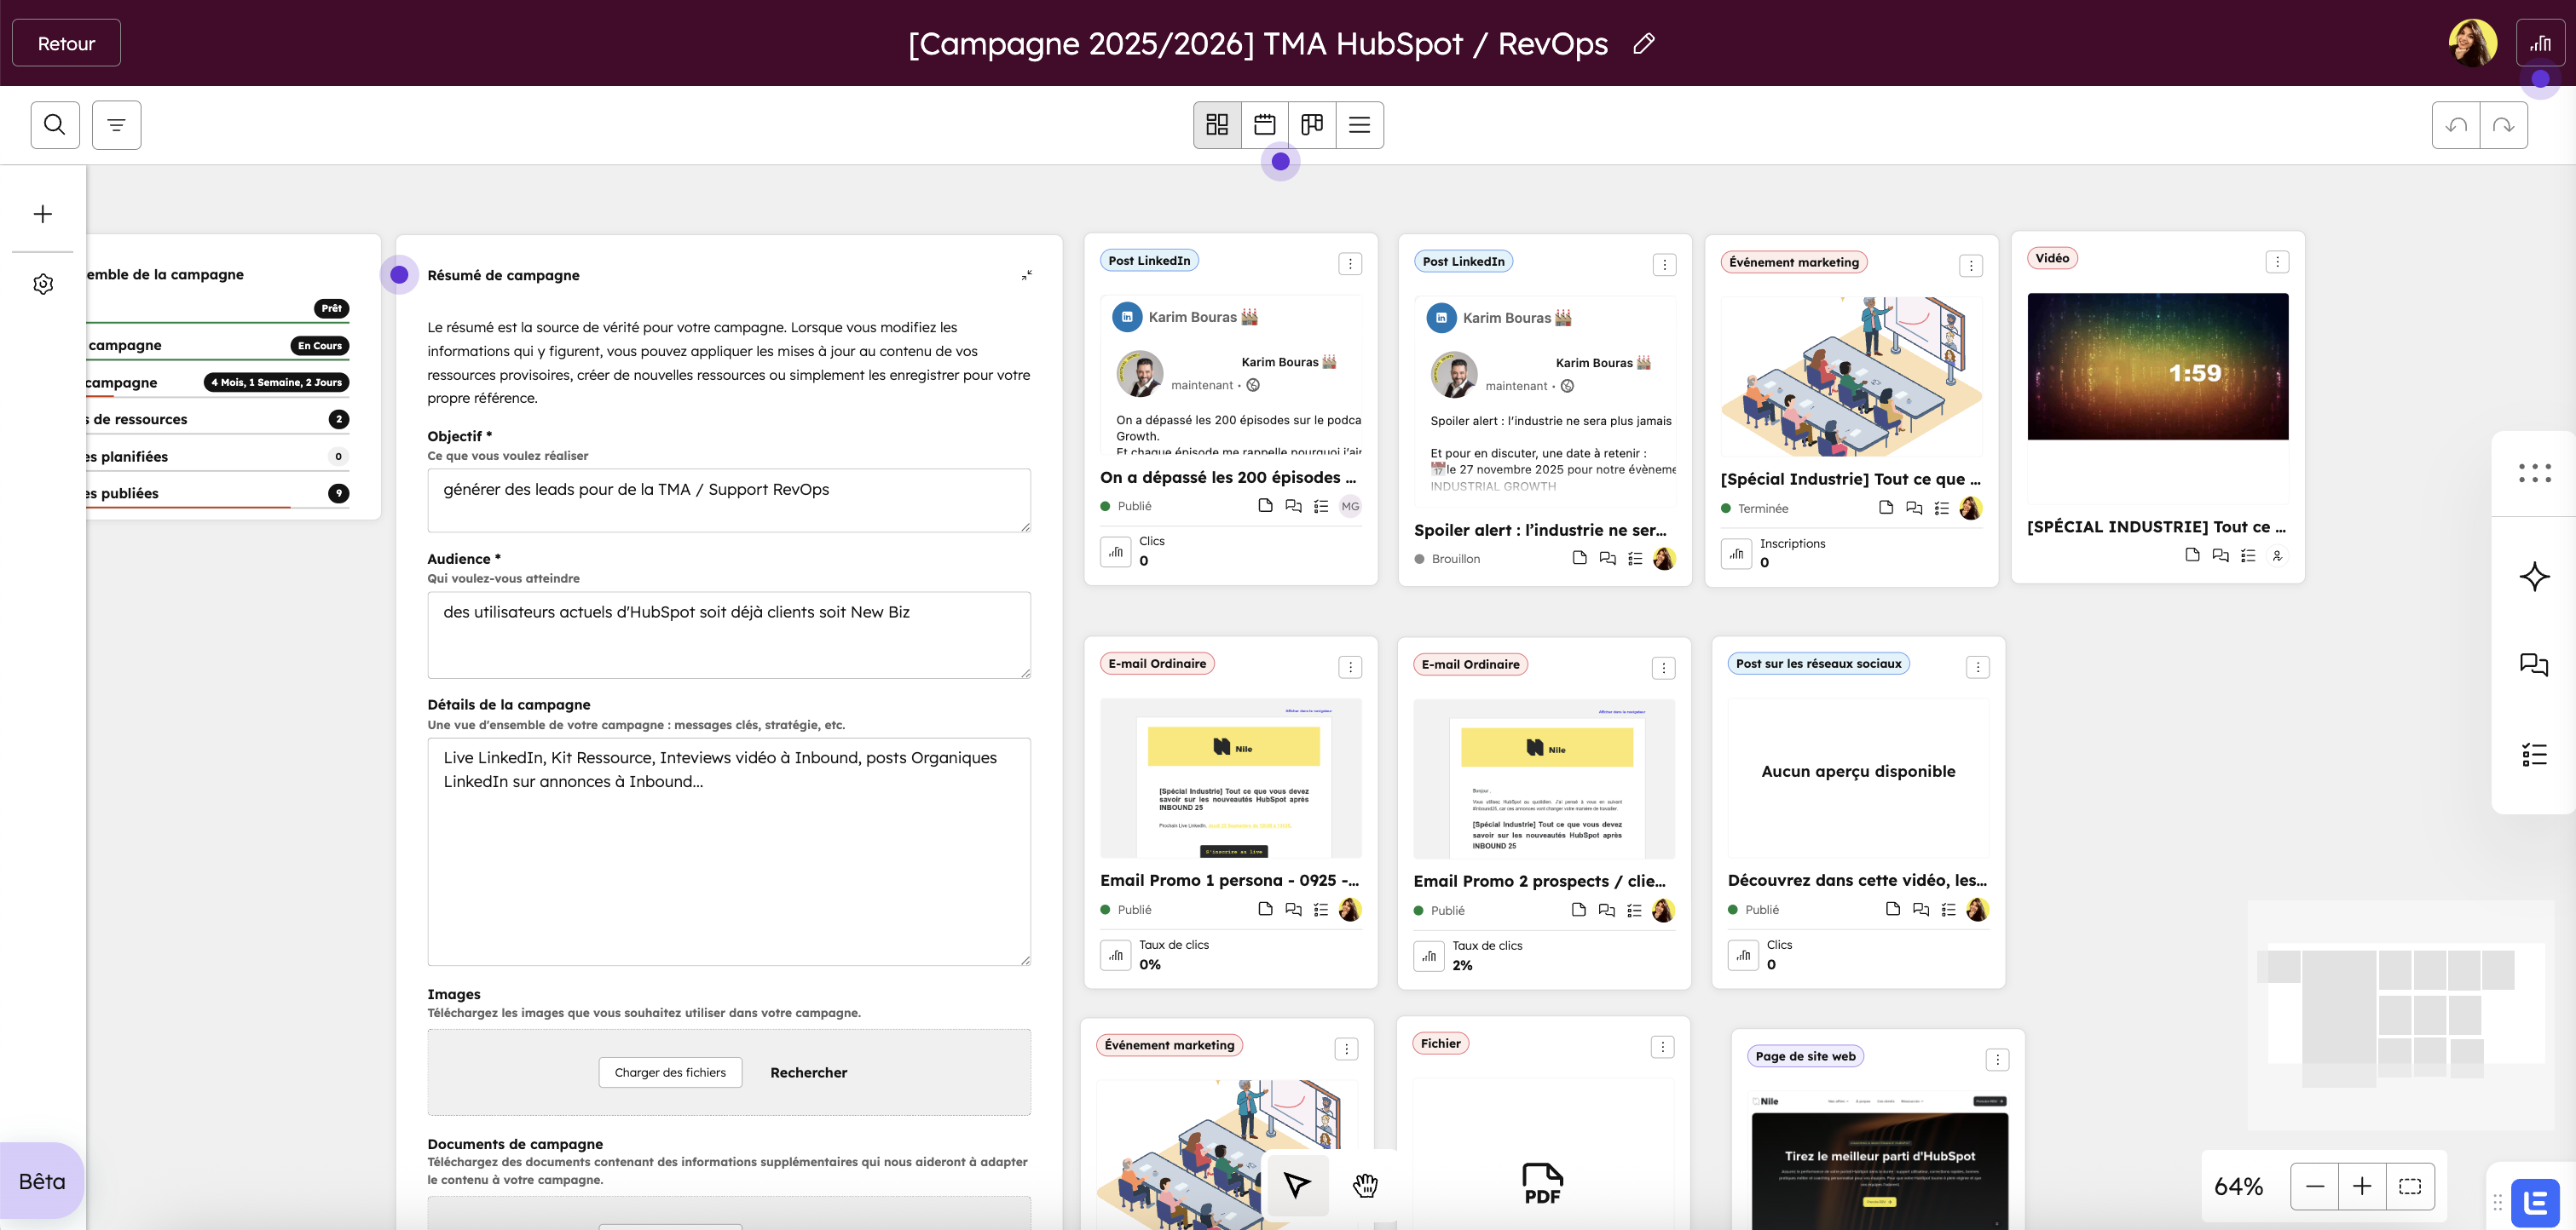Activate the grid canvas view
2576x1230 pixels.
(1217, 125)
